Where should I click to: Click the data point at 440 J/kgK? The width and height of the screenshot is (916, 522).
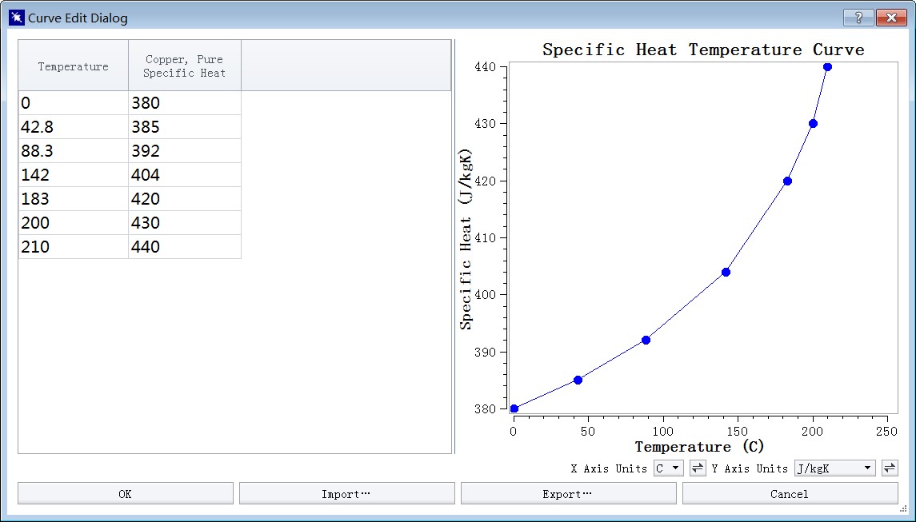(x=827, y=67)
